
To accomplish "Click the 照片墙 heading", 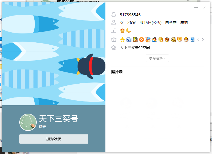I will 117,72.
